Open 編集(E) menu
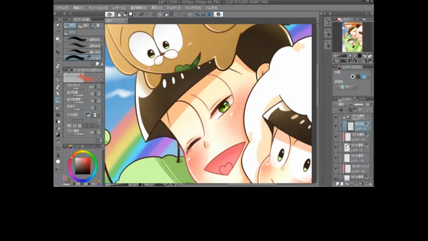Viewport: 428px width, 241px height. (x=78, y=8)
